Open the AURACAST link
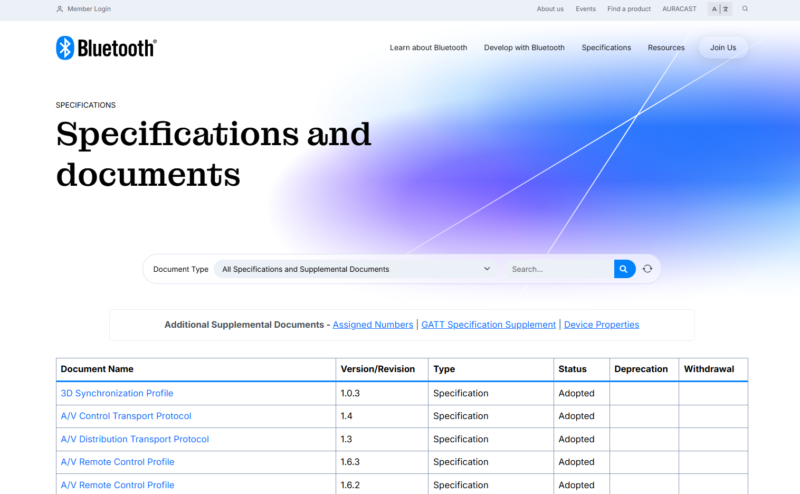The width and height of the screenshot is (800, 494). [679, 9]
